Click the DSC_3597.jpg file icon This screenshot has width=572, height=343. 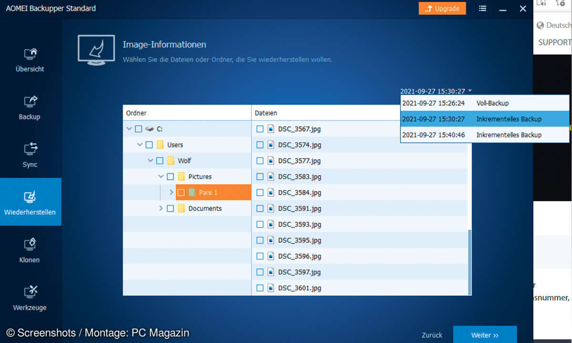[271, 272]
